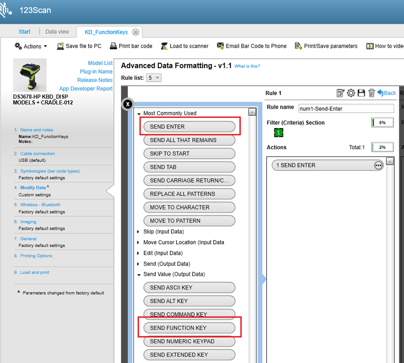Click the Email Bar Code to Phone icon
This screenshot has width=404, height=363.
(220, 46)
